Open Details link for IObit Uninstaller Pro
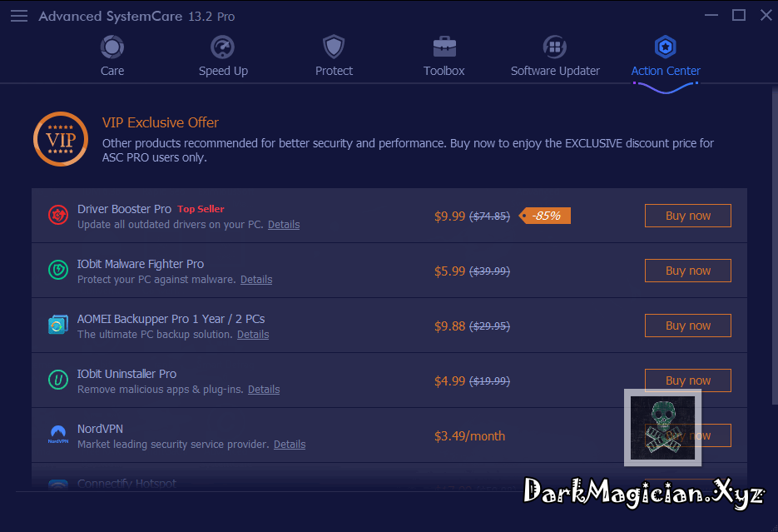778x532 pixels. tap(264, 390)
